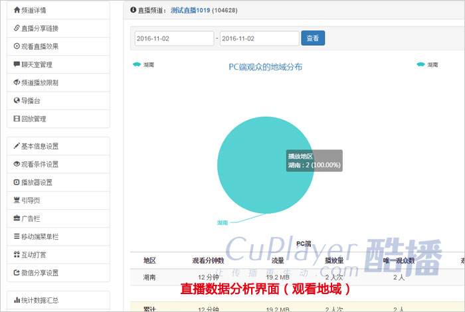Click the 12 分钟 cell in 湖南 row
The width and height of the screenshot is (465, 312).
(208, 277)
